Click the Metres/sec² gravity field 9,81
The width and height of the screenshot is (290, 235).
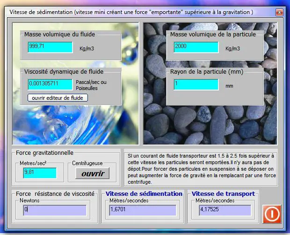(40, 173)
